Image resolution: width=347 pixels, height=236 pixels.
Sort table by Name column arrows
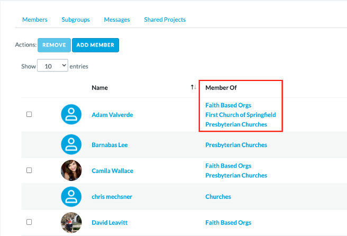(194, 87)
